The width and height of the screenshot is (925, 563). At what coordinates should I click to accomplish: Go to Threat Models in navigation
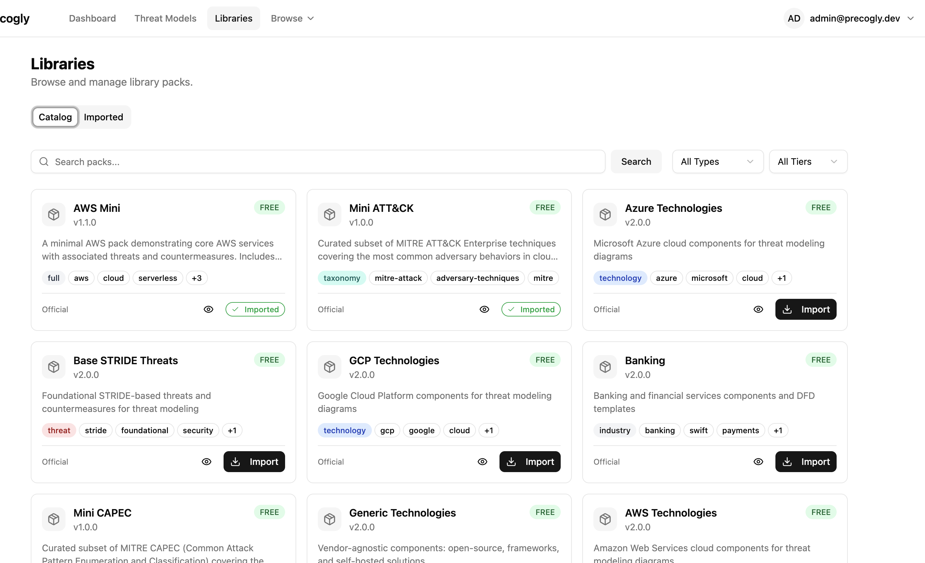click(165, 18)
